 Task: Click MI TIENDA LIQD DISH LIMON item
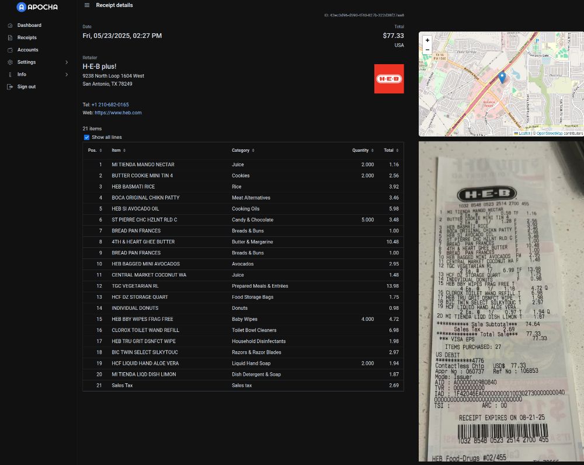tap(144, 374)
